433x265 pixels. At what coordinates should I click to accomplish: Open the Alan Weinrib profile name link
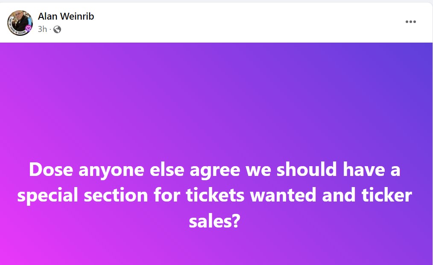tap(66, 16)
